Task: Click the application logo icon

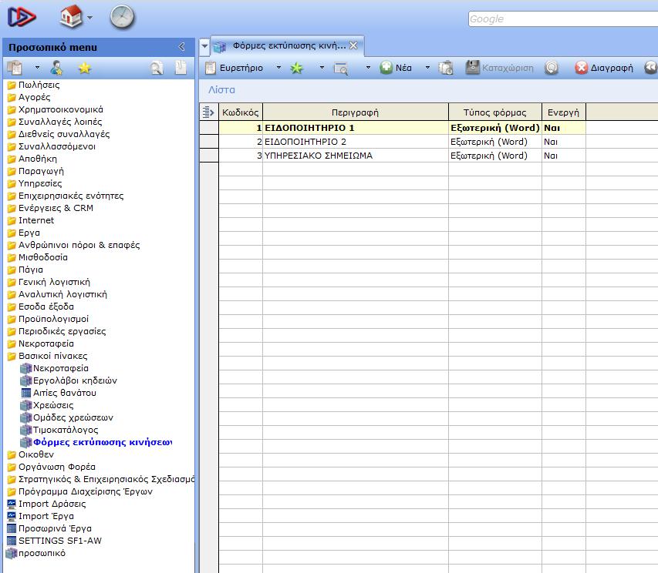Action: pos(22,17)
